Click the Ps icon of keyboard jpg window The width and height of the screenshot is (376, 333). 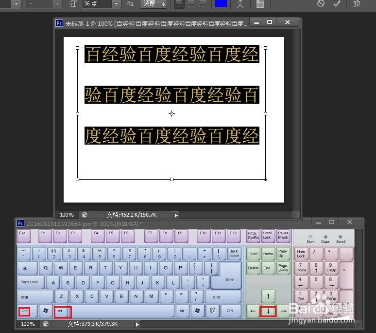(20, 223)
